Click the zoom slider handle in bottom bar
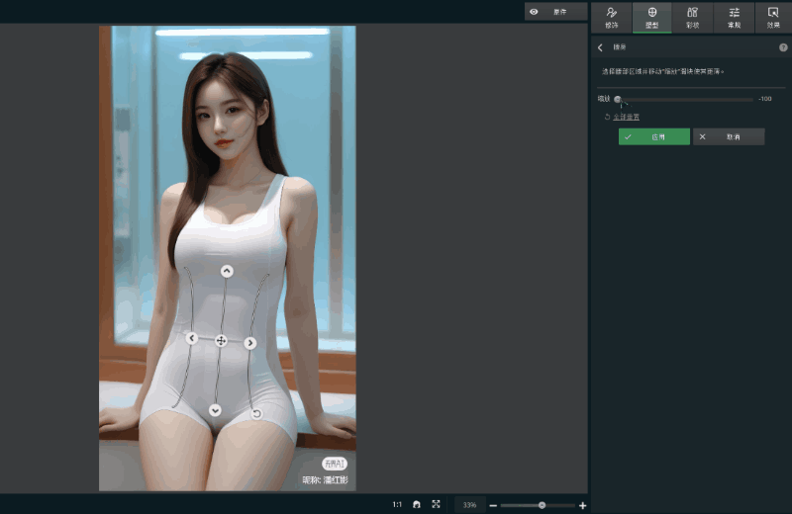The width and height of the screenshot is (792, 514). pyautogui.click(x=542, y=505)
